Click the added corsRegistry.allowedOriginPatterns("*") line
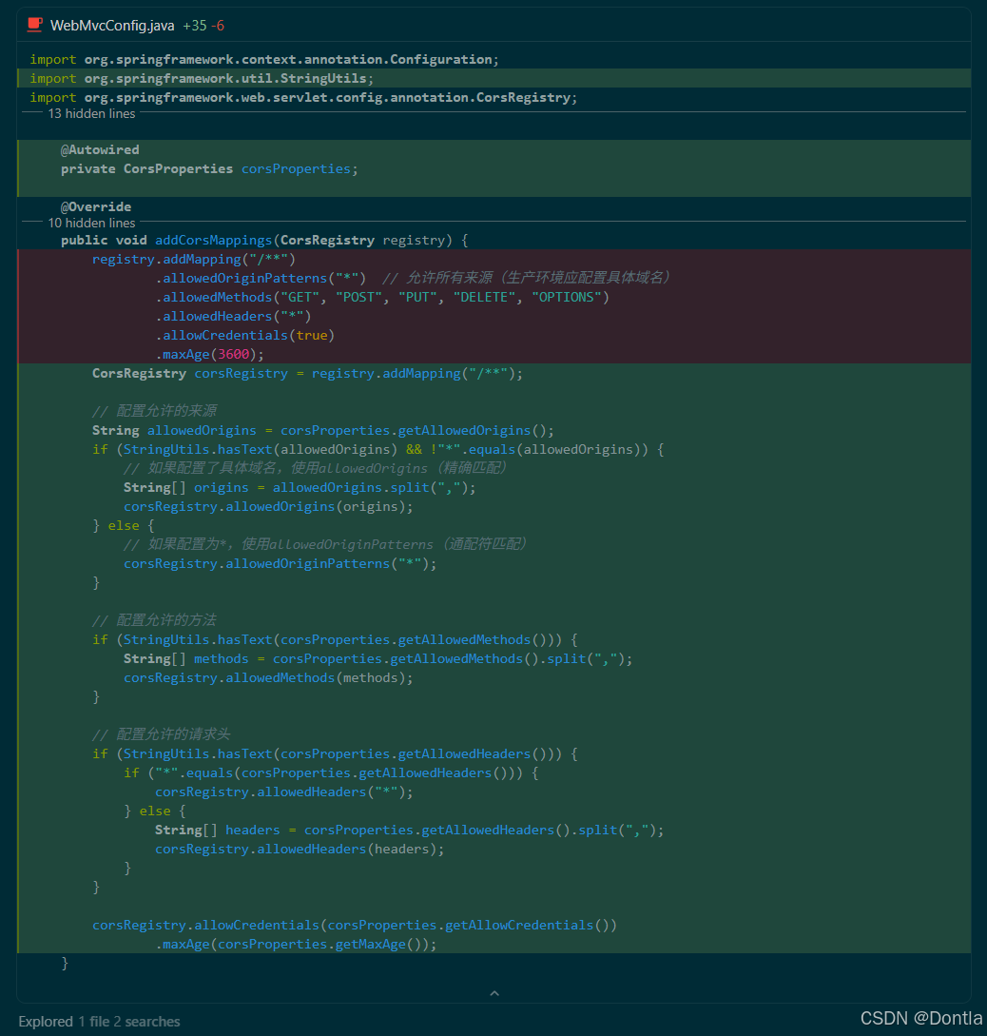The image size is (987, 1036). pos(280,563)
